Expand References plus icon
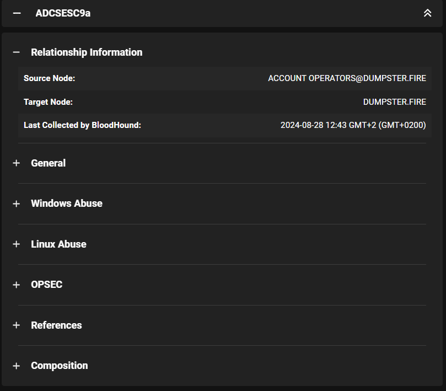The image size is (446, 391). coord(17,325)
